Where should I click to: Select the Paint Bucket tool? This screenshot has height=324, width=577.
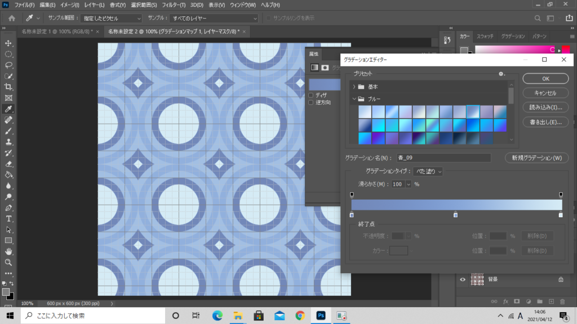(x=8, y=175)
